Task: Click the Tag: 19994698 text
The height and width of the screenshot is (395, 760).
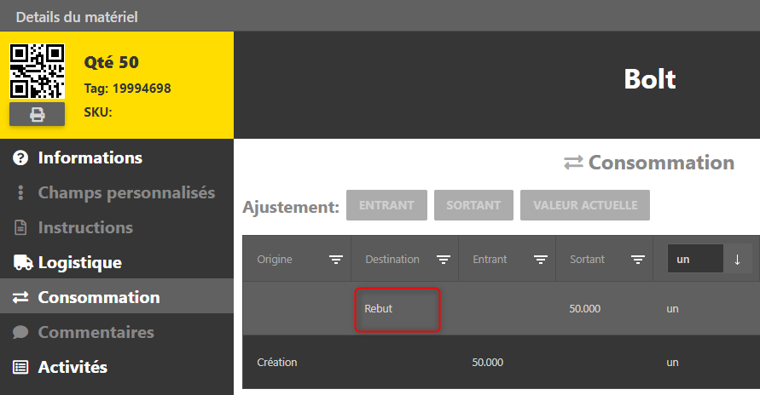Action: click(x=127, y=89)
